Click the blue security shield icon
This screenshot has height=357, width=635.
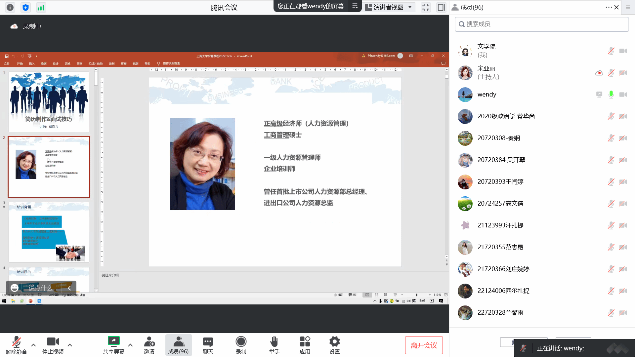(25, 7)
